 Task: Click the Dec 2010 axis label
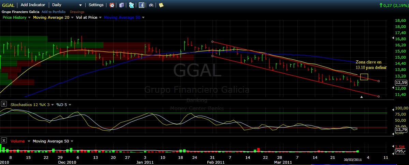click(67, 162)
